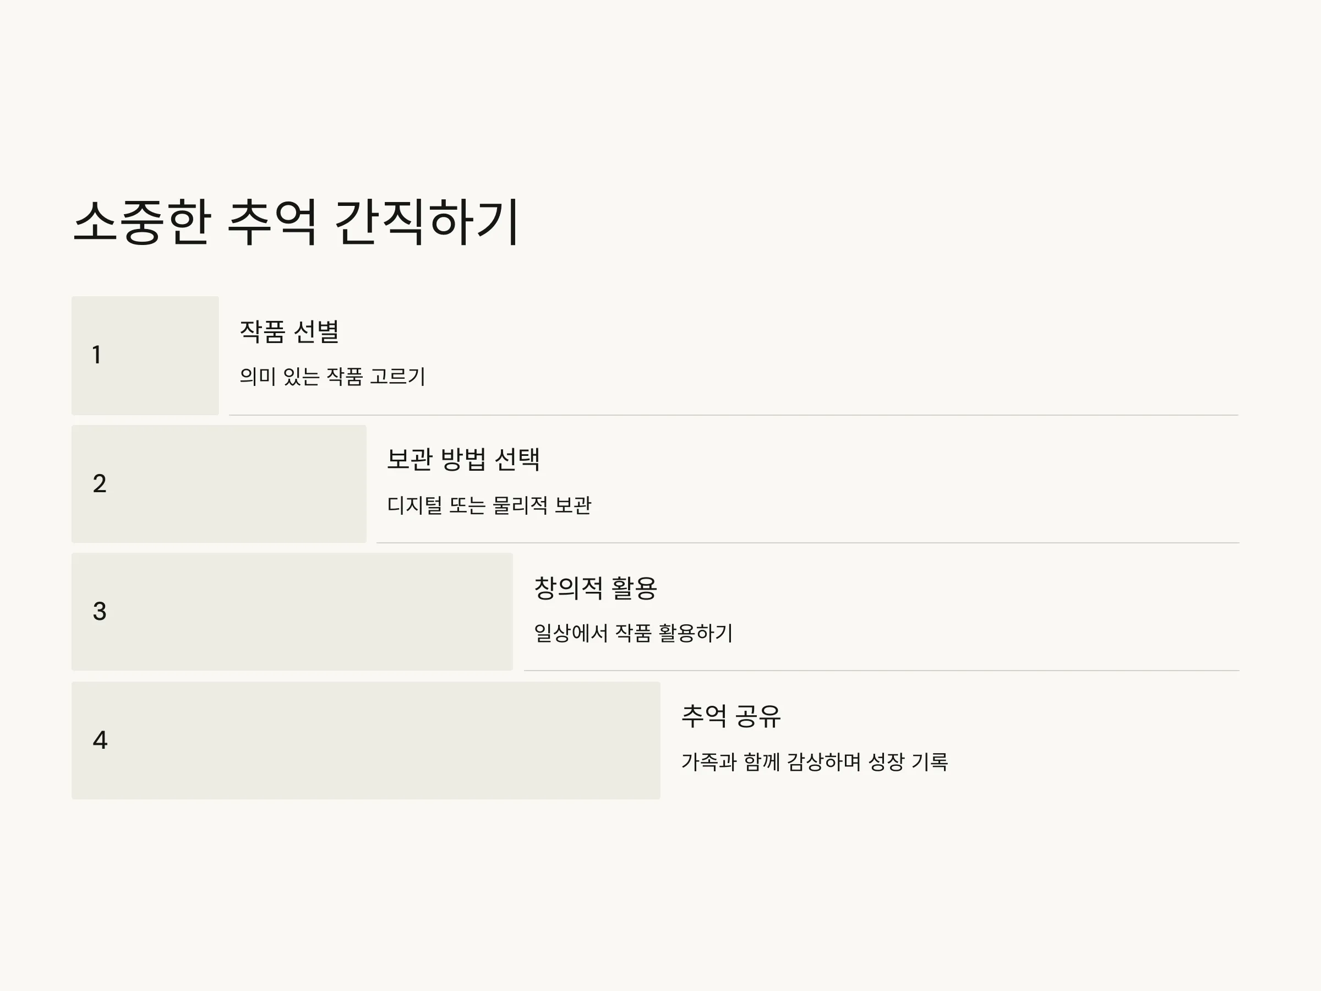Click the heading 보관 방법 선택
This screenshot has height=991, width=1321.
(x=463, y=459)
